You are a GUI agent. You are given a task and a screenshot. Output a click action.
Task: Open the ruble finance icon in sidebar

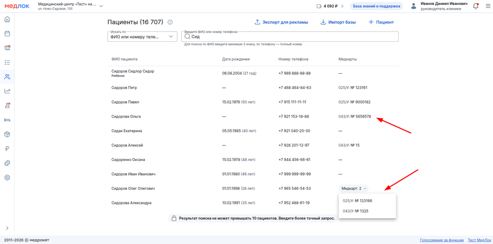[7, 149]
